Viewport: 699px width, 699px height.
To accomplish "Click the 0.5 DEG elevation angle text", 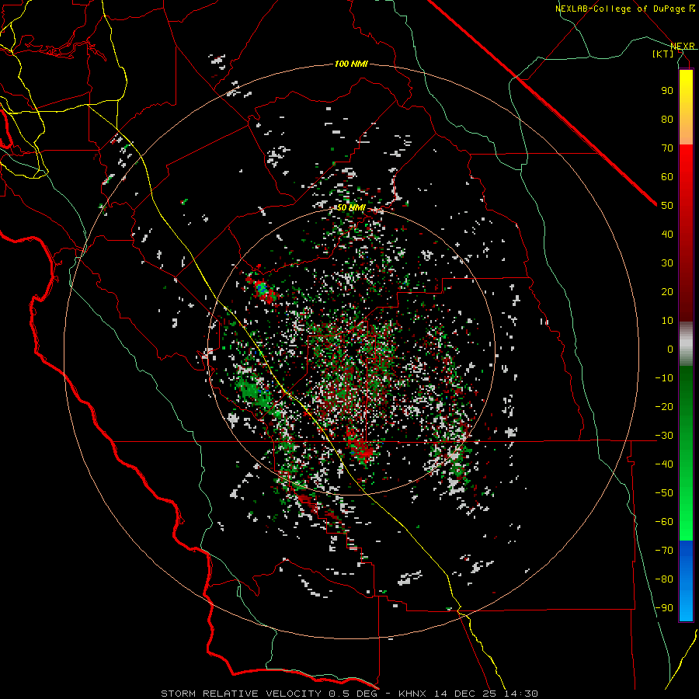I will pyautogui.click(x=353, y=694).
